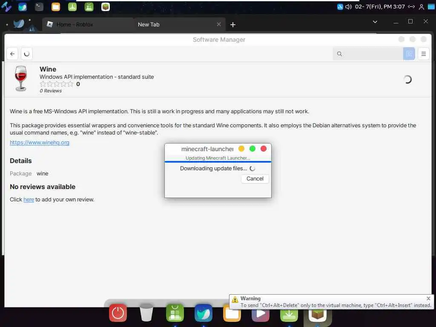The image size is (436, 327).
Task: Click the search magnifier icon in Software Manager
Action: click(339, 54)
